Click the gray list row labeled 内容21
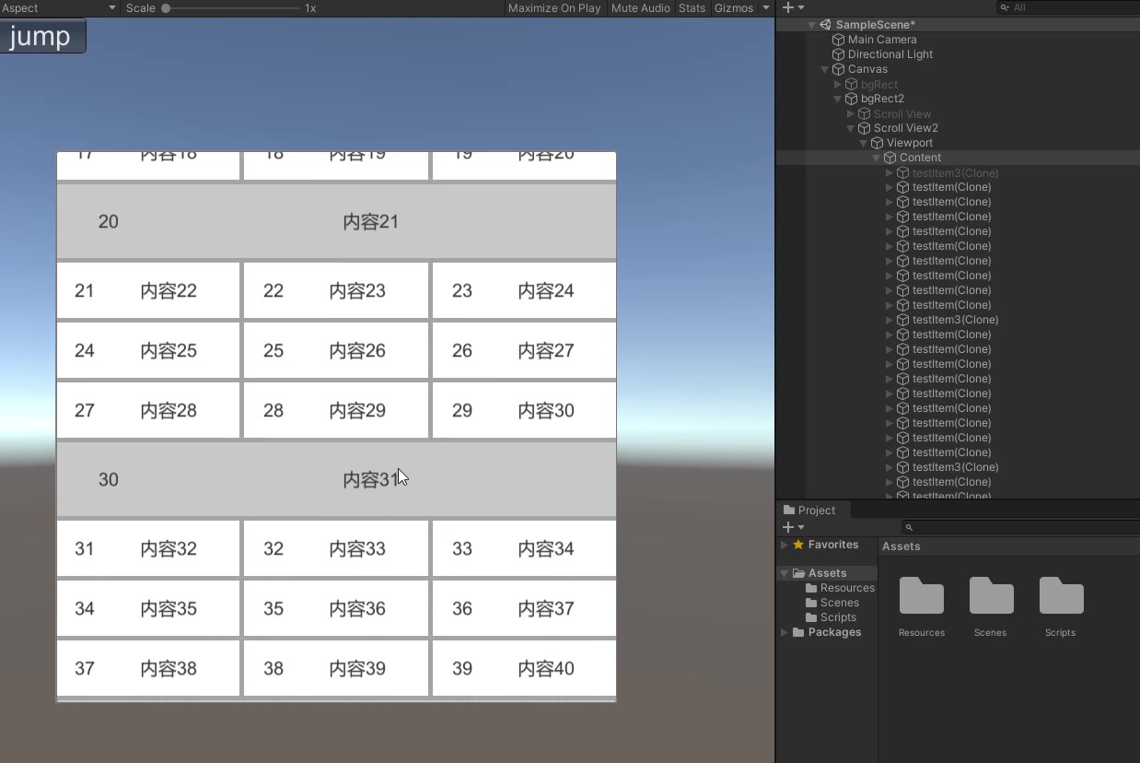The width and height of the screenshot is (1140, 763). coord(336,222)
